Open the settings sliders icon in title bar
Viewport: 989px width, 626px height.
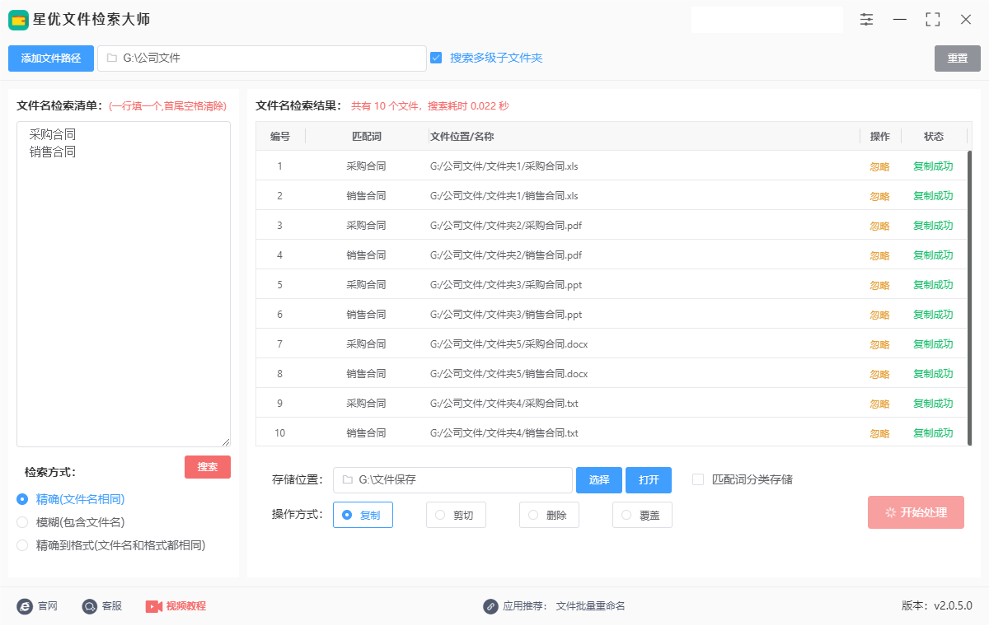(866, 20)
